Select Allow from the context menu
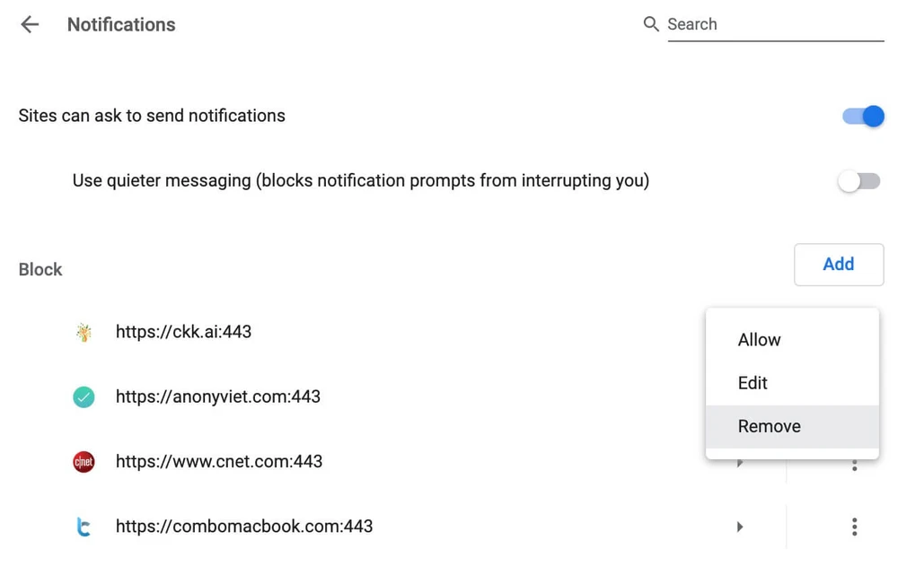This screenshot has width=898, height=566. pyautogui.click(x=760, y=340)
